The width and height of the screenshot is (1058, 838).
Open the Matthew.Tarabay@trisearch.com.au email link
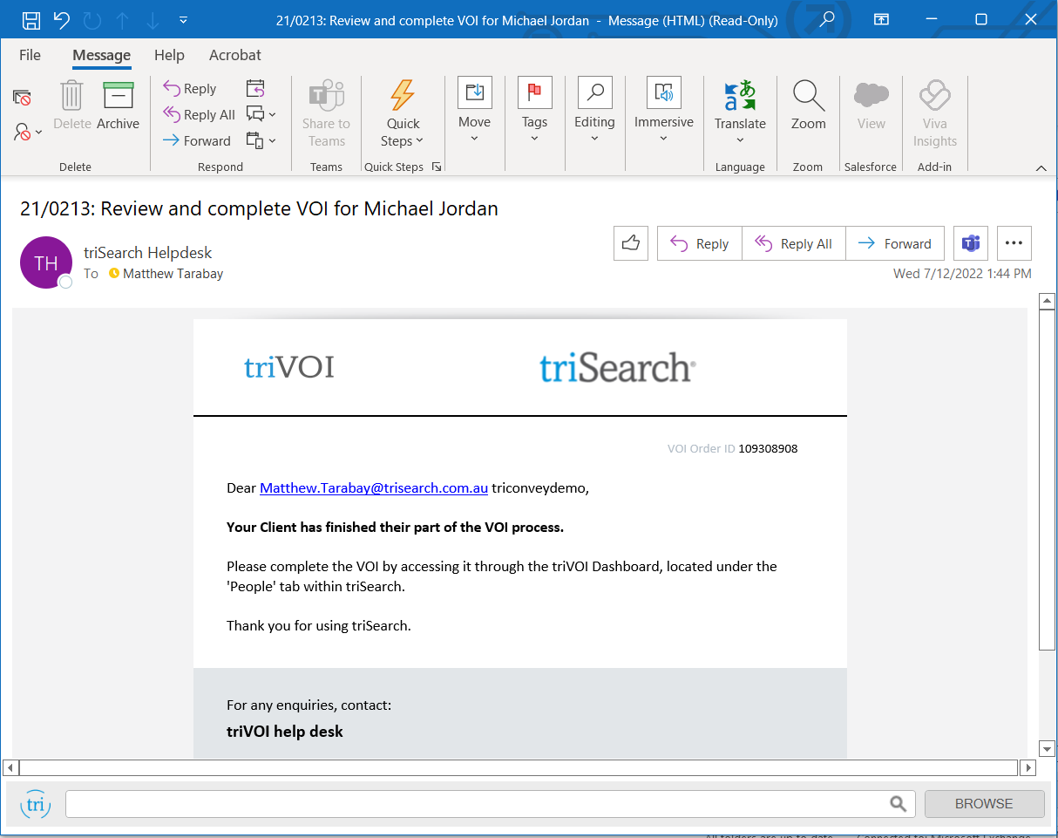pos(373,487)
